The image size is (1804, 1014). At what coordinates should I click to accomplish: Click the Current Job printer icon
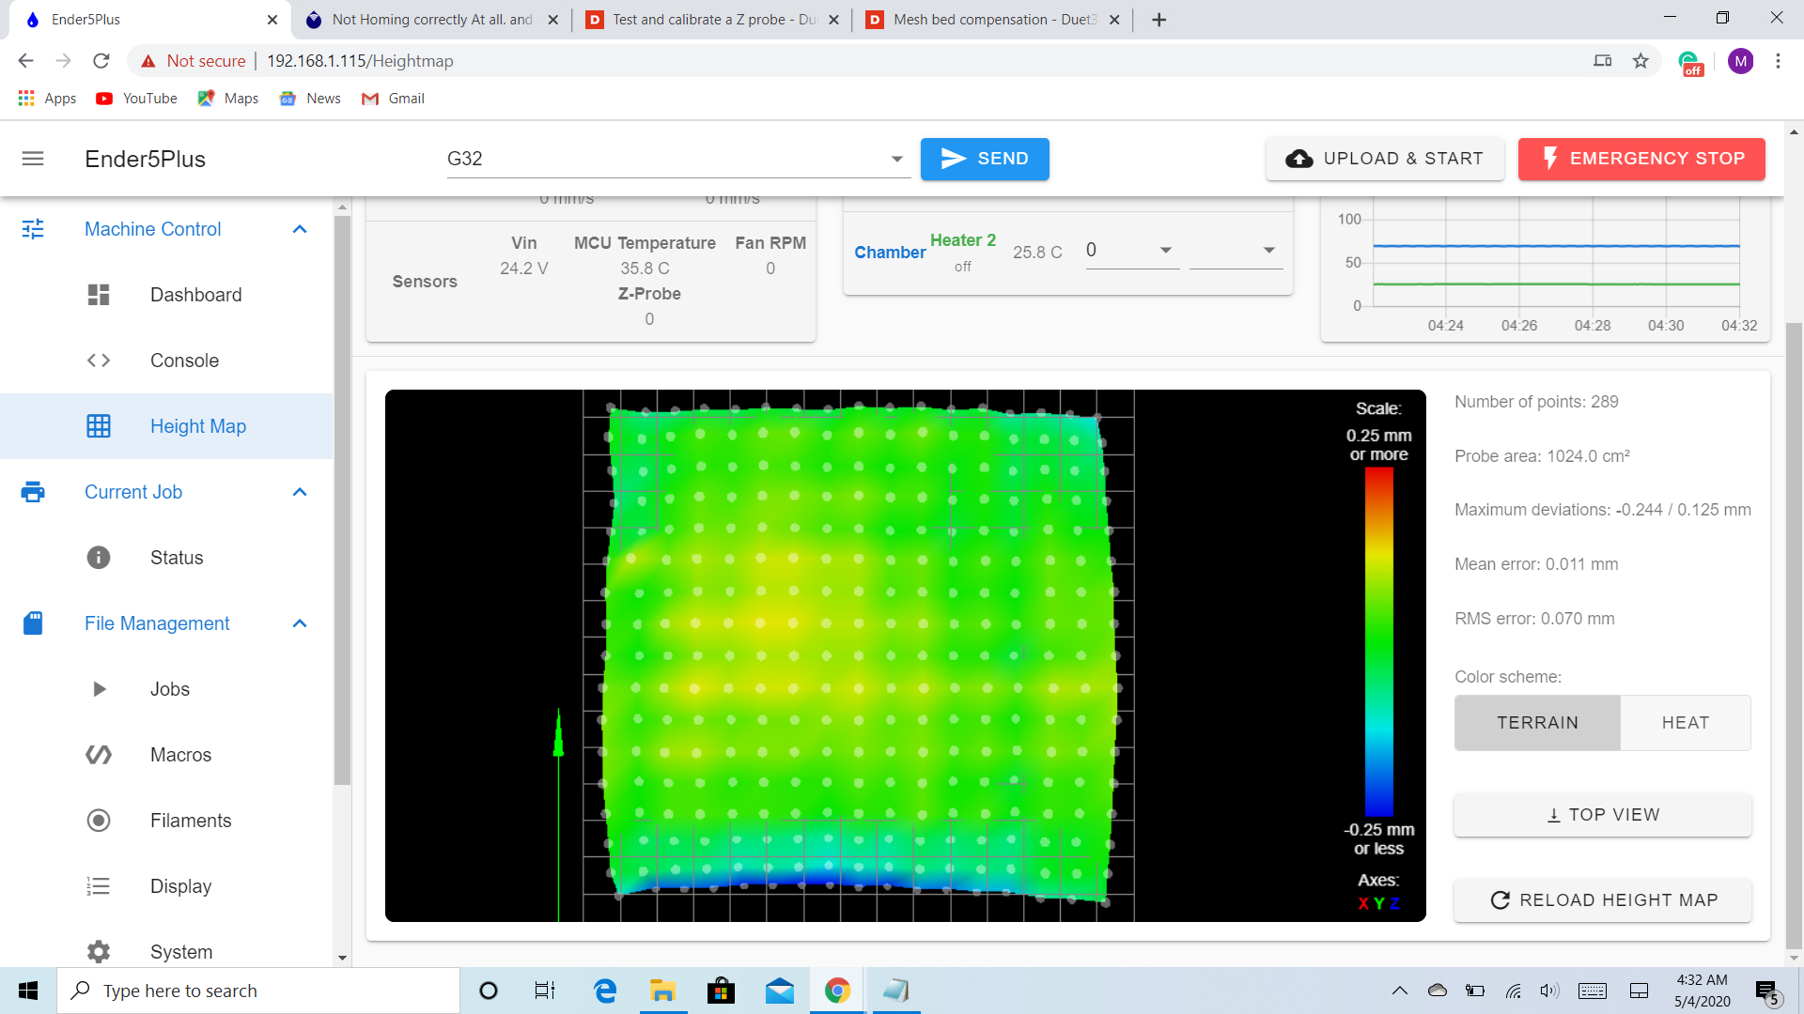pos(33,492)
